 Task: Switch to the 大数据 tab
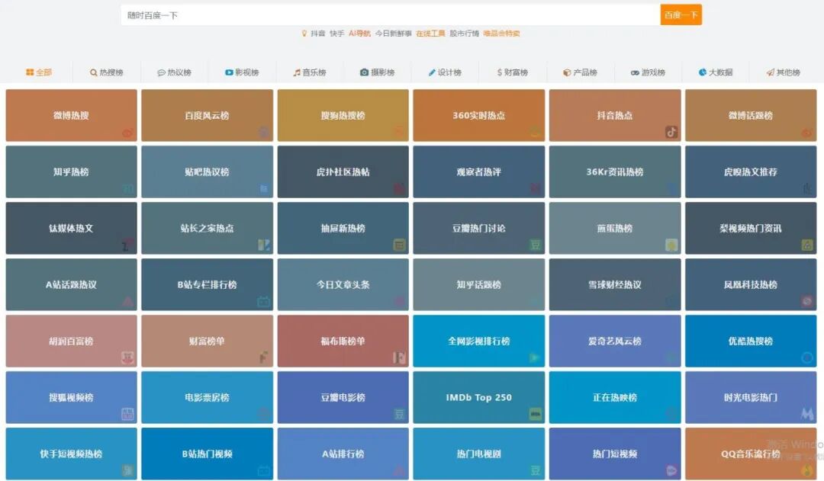pyautogui.click(x=716, y=72)
